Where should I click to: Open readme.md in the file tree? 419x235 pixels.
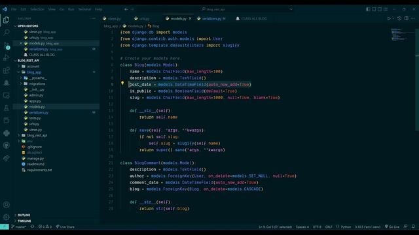click(x=36, y=164)
